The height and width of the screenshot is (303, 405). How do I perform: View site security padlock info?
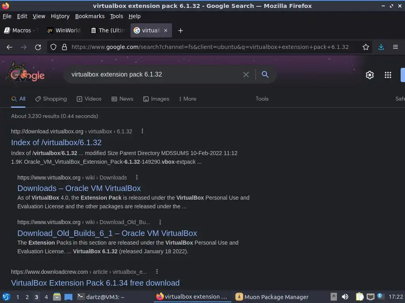(x=64, y=47)
